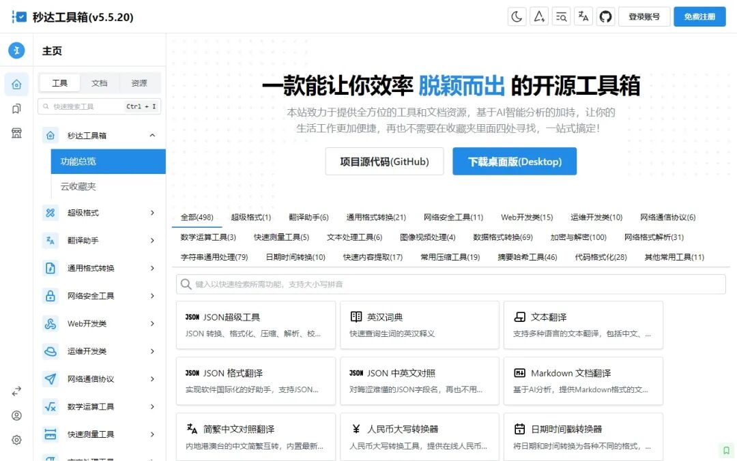Image resolution: width=737 pixels, height=461 pixels.
Task: Expand the Web开发类 sidebar group
Action: (99, 324)
